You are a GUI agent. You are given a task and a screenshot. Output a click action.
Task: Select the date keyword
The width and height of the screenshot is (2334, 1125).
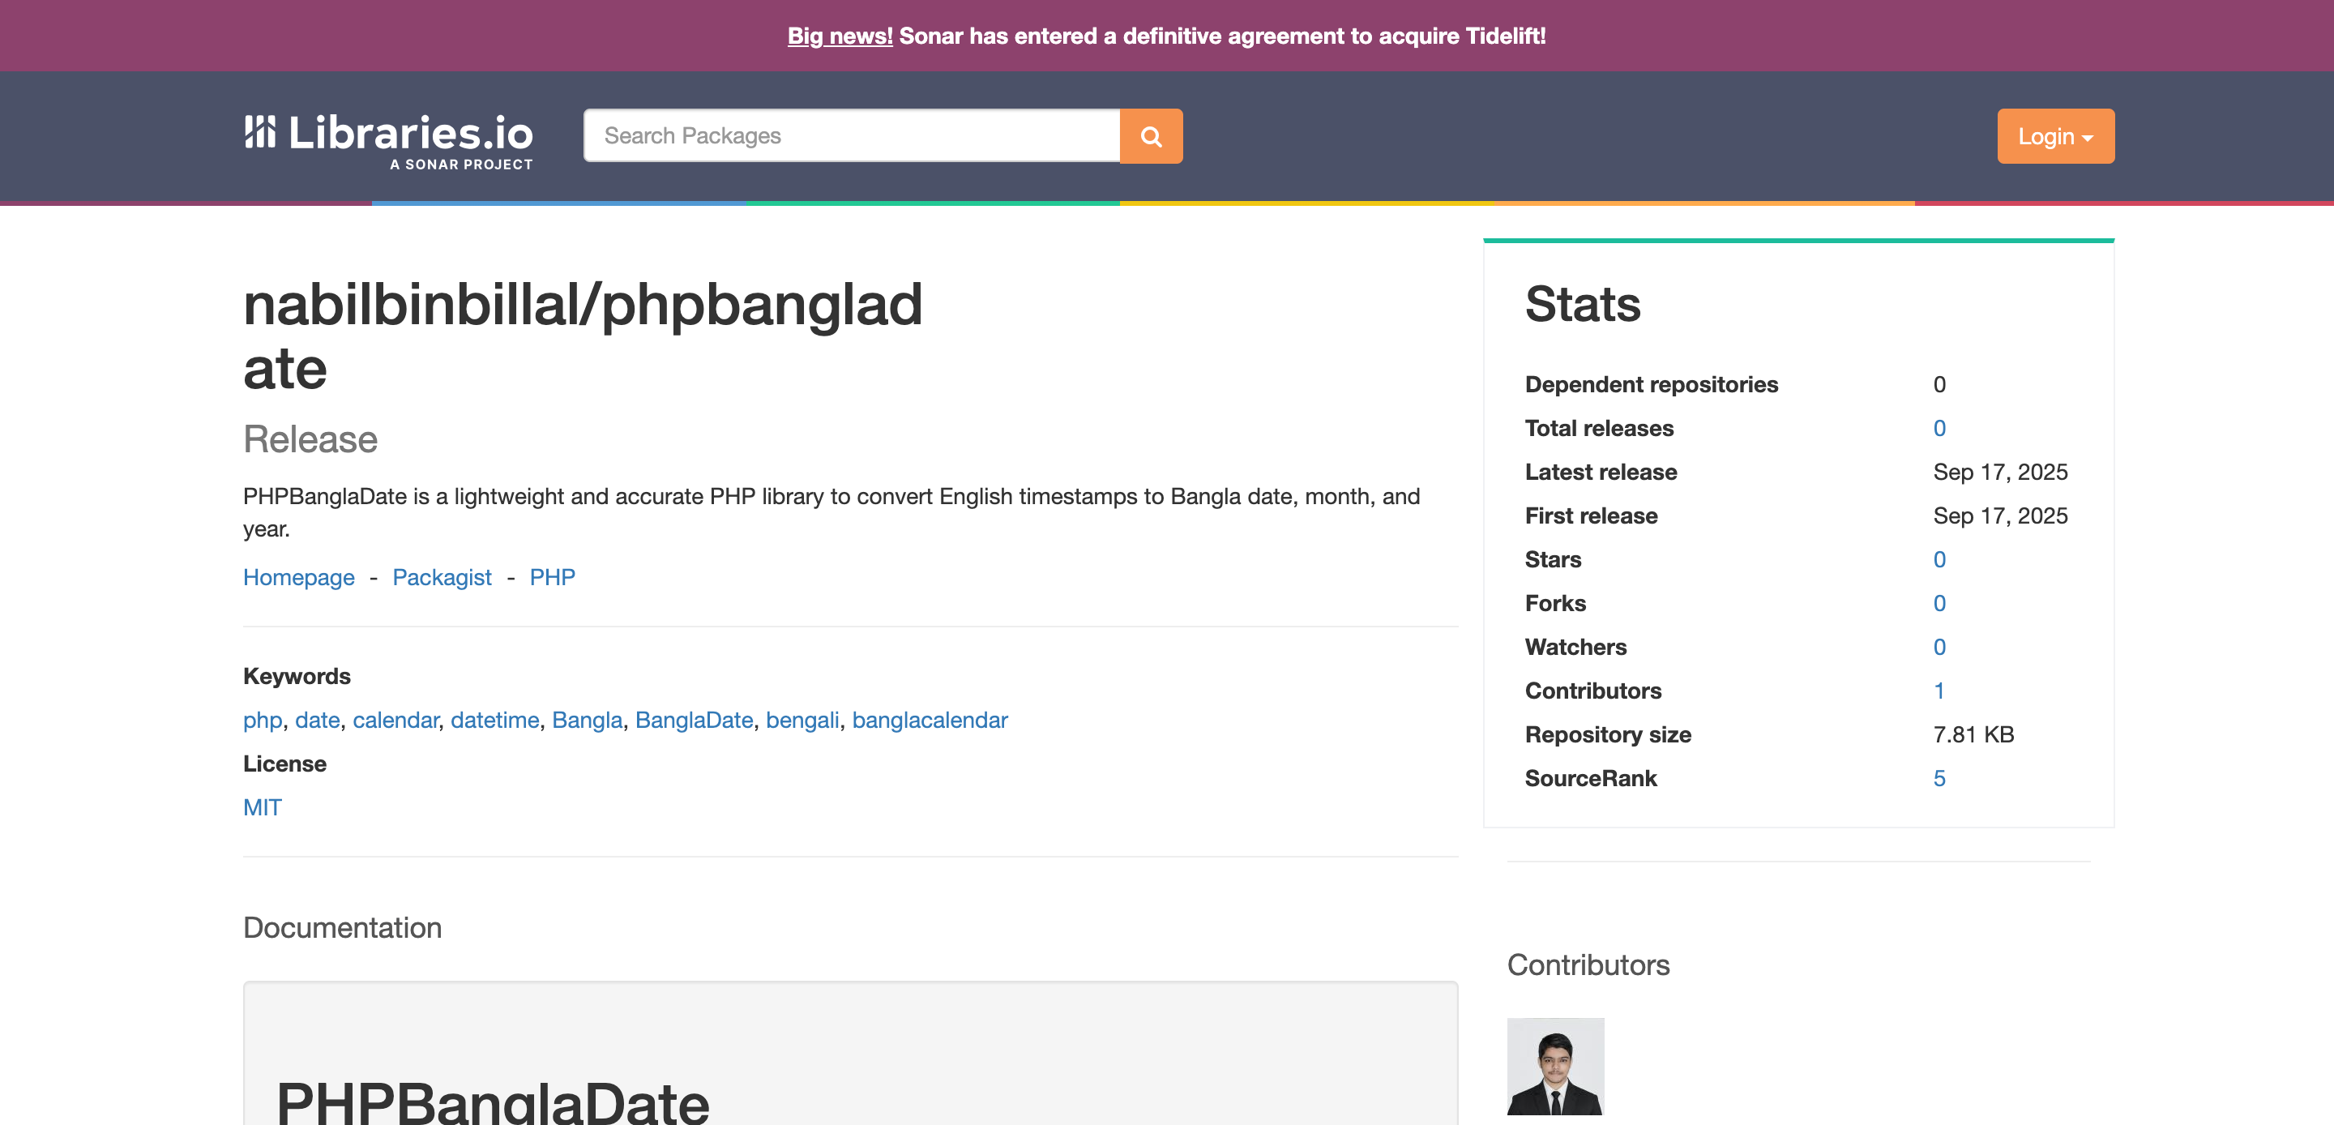(317, 720)
